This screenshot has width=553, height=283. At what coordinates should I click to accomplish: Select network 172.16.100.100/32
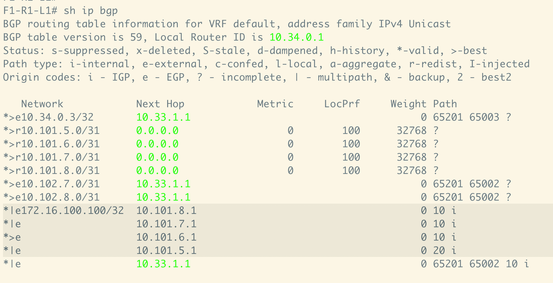[72, 211]
